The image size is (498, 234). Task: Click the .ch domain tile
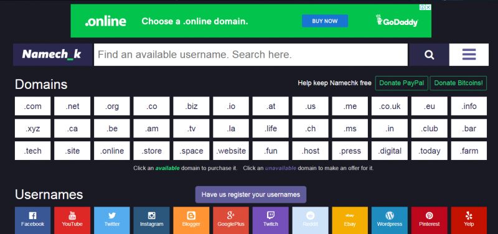coord(310,128)
